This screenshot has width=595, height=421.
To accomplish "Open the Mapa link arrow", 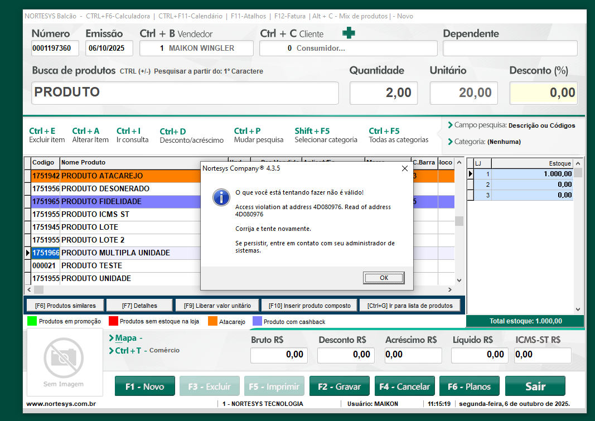I will click(x=112, y=338).
